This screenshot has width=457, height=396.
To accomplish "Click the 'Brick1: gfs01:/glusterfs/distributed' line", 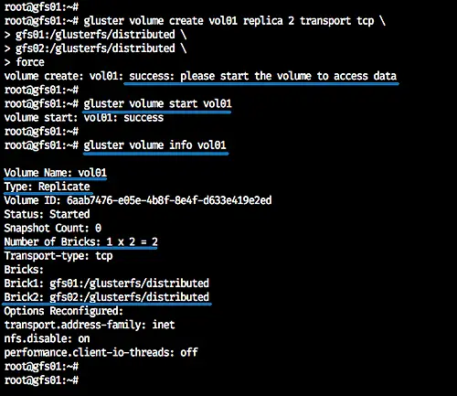I will coord(107,284).
